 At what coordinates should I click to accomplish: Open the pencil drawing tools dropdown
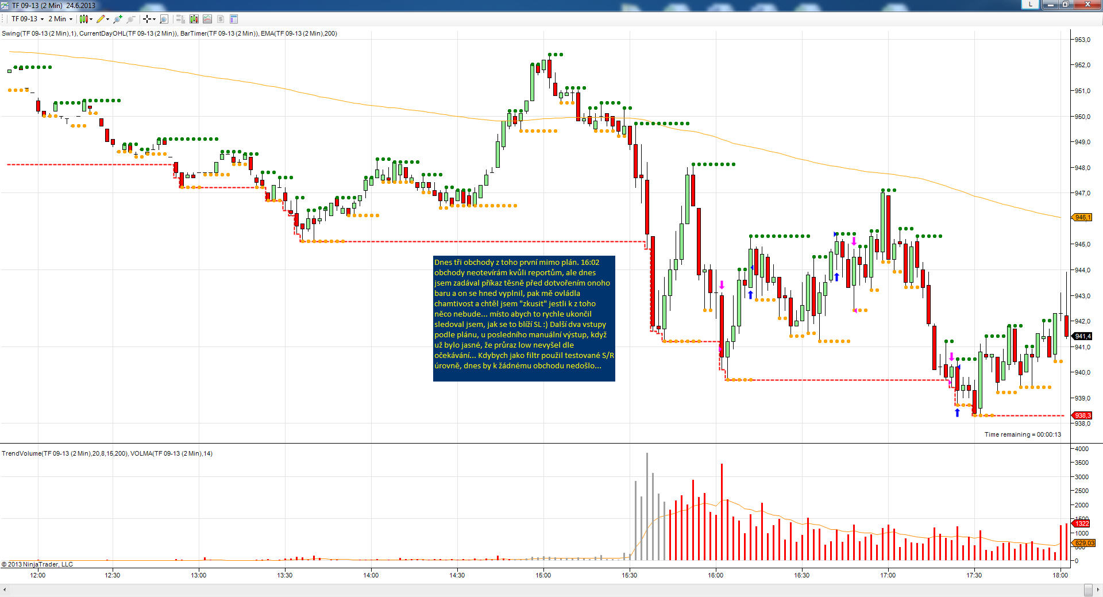[103, 19]
